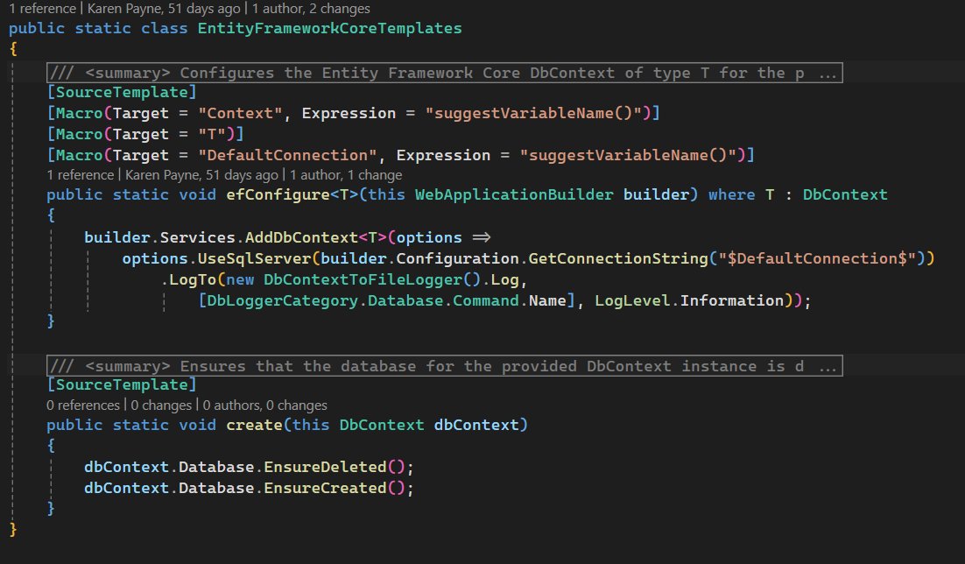This screenshot has width=965, height=564.
Task: Click the efConfigure method name
Action: (278, 194)
